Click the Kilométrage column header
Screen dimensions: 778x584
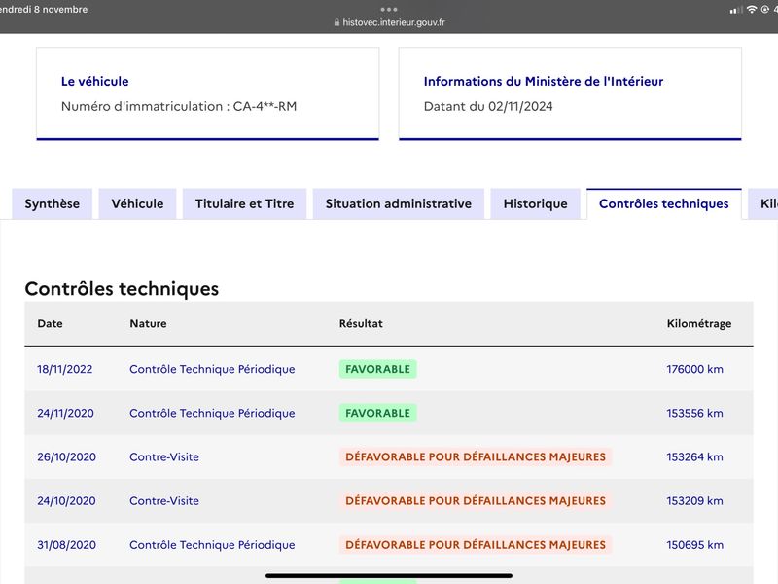(x=699, y=324)
